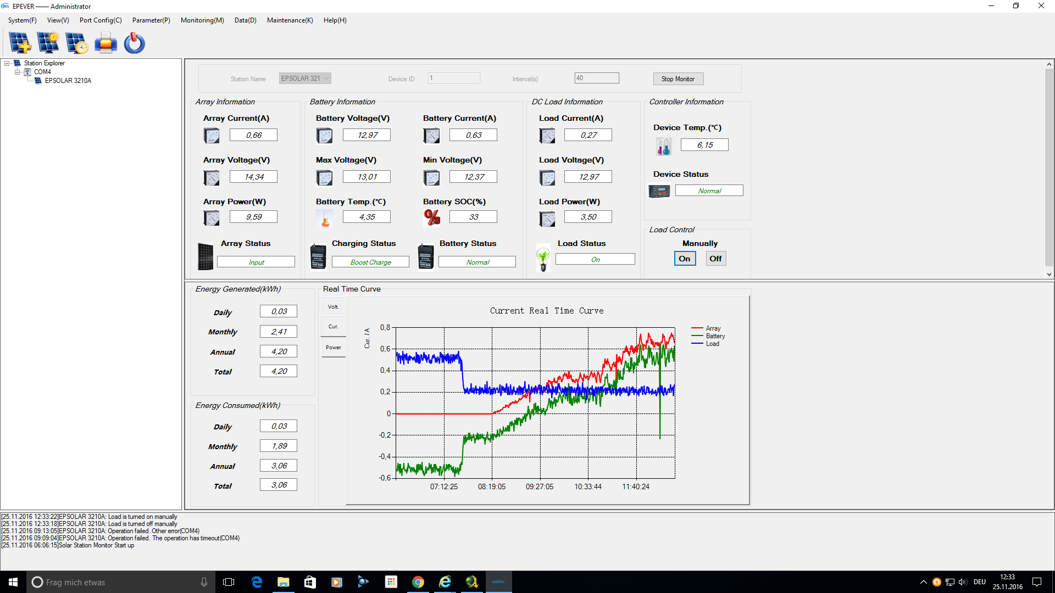Switch curve to Volt. view
The width and height of the screenshot is (1055, 593).
coord(333,307)
